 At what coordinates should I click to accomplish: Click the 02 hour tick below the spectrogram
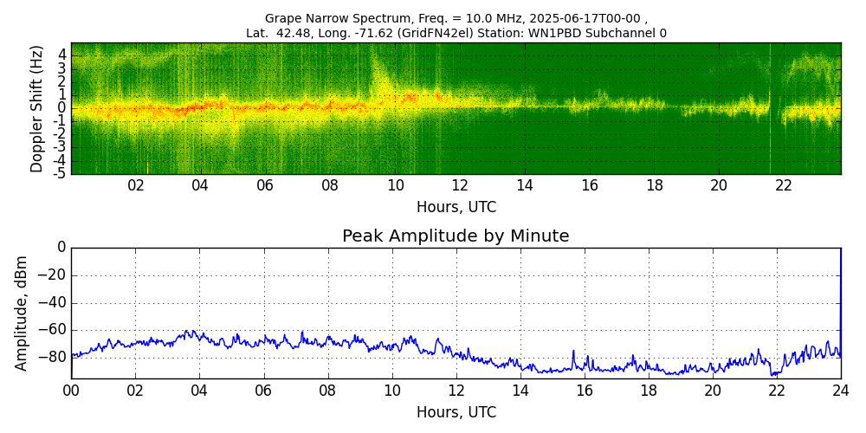[136, 186]
